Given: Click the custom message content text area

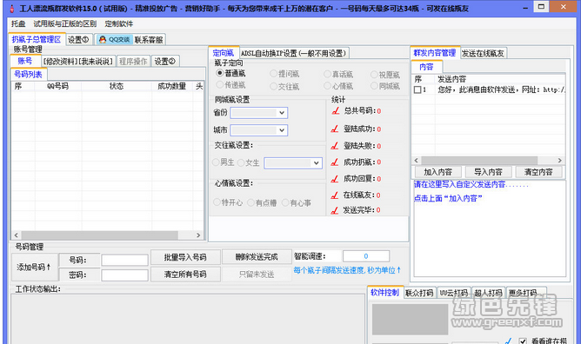Looking at the screenshot, I should [490, 228].
